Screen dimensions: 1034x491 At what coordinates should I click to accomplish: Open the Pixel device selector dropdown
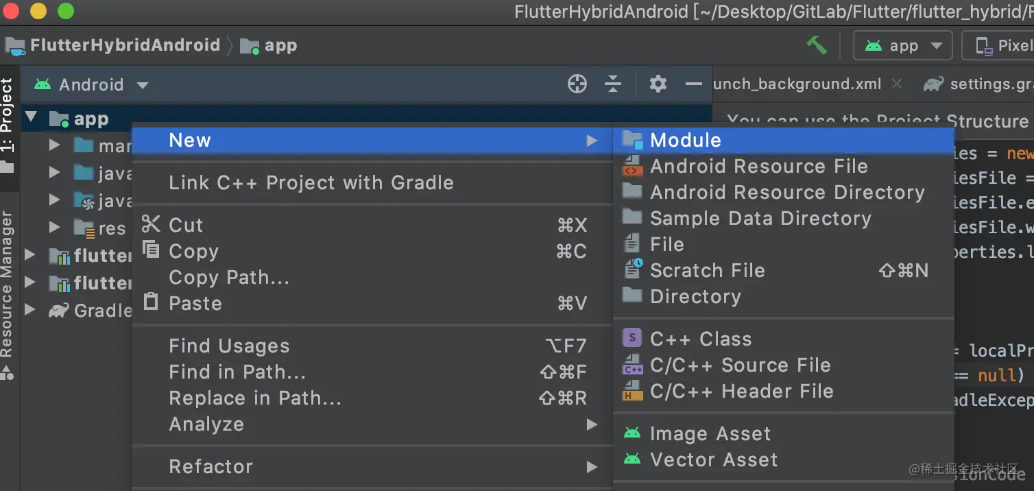click(998, 46)
